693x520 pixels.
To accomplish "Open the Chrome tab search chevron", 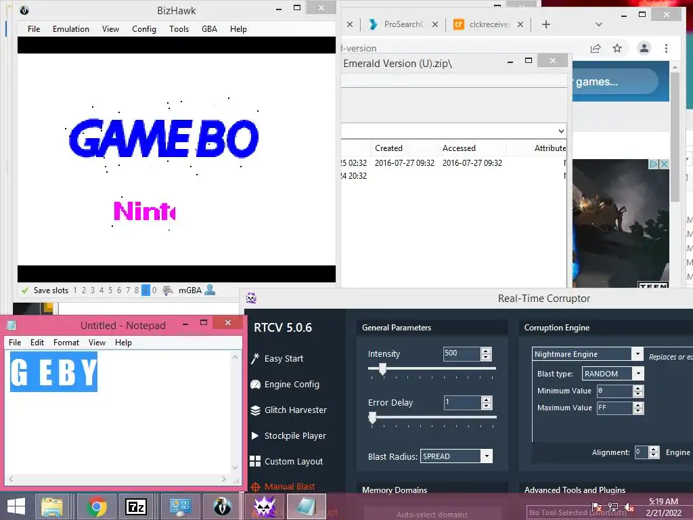I will point(598,24).
